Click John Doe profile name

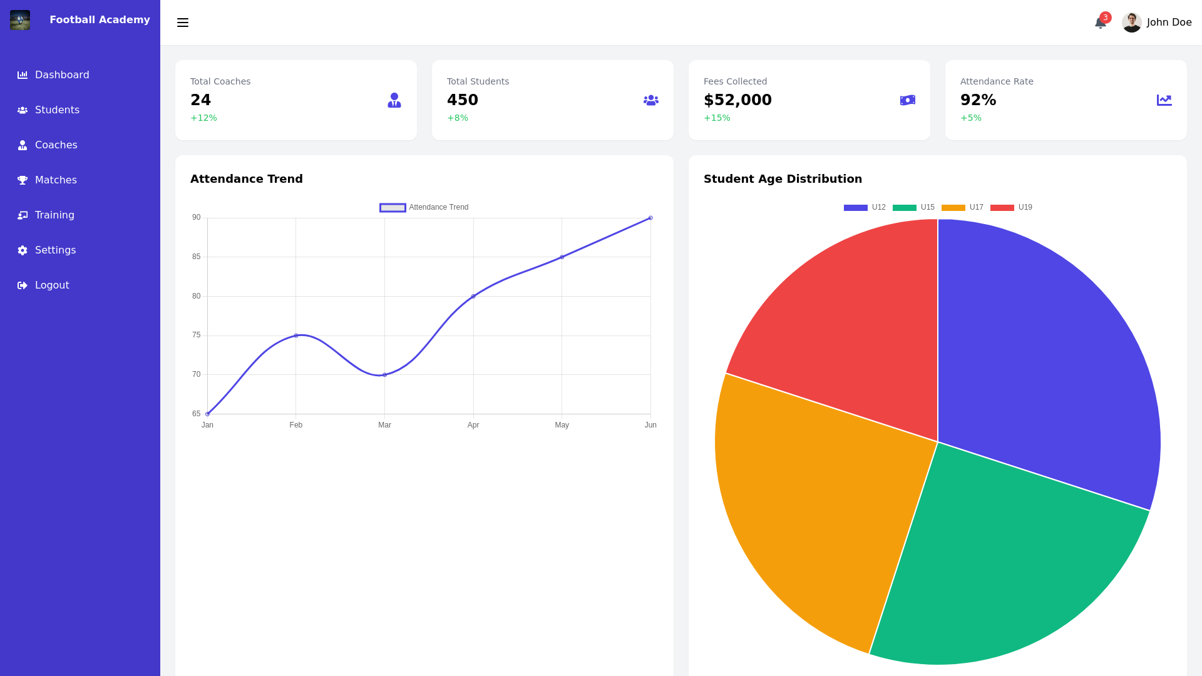[1169, 22]
